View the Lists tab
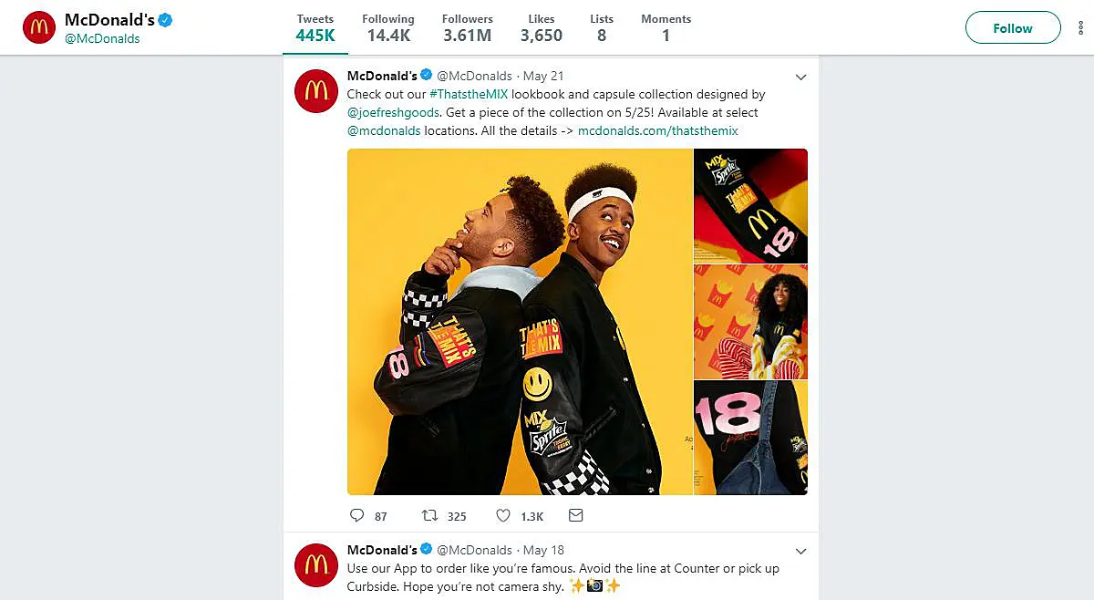This screenshot has width=1094, height=600. point(602,27)
